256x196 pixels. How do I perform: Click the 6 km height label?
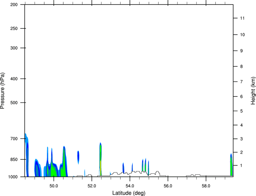tap(242, 96)
